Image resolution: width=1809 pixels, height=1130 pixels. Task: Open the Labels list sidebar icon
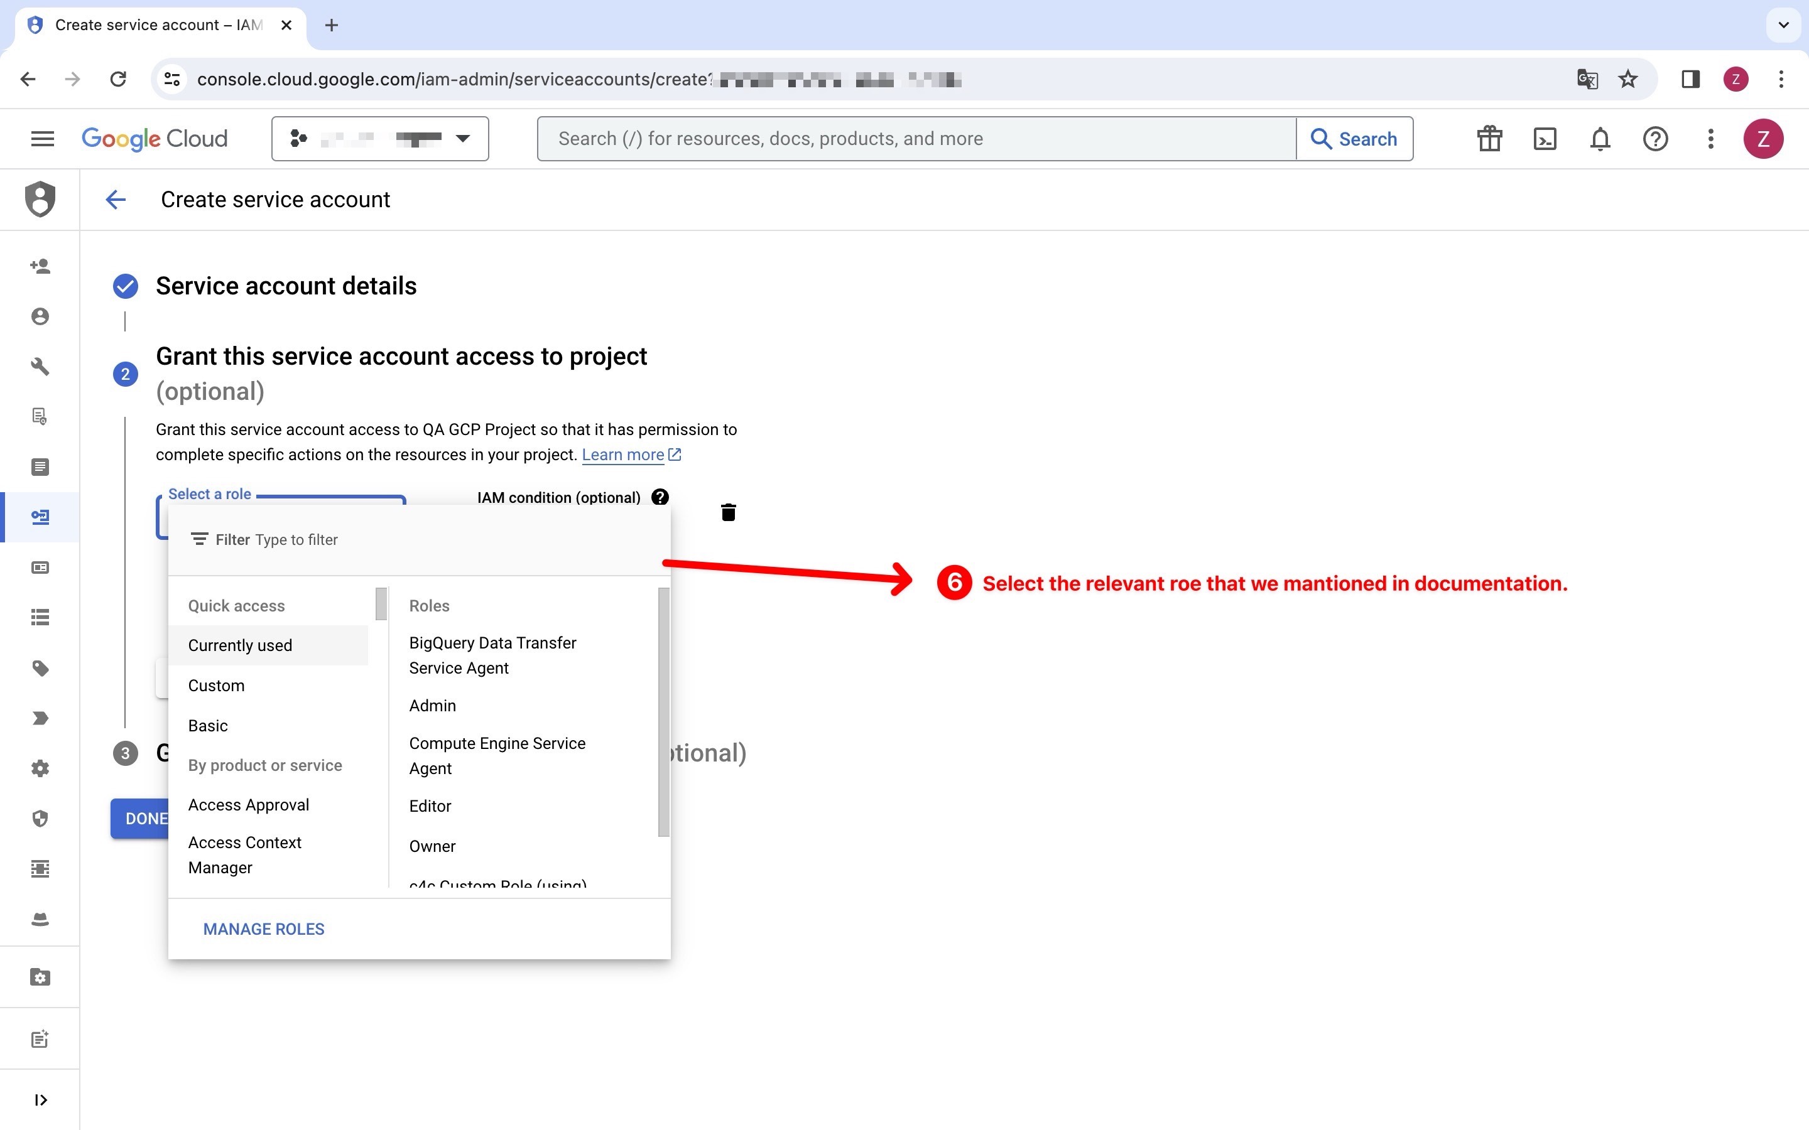pos(40,617)
